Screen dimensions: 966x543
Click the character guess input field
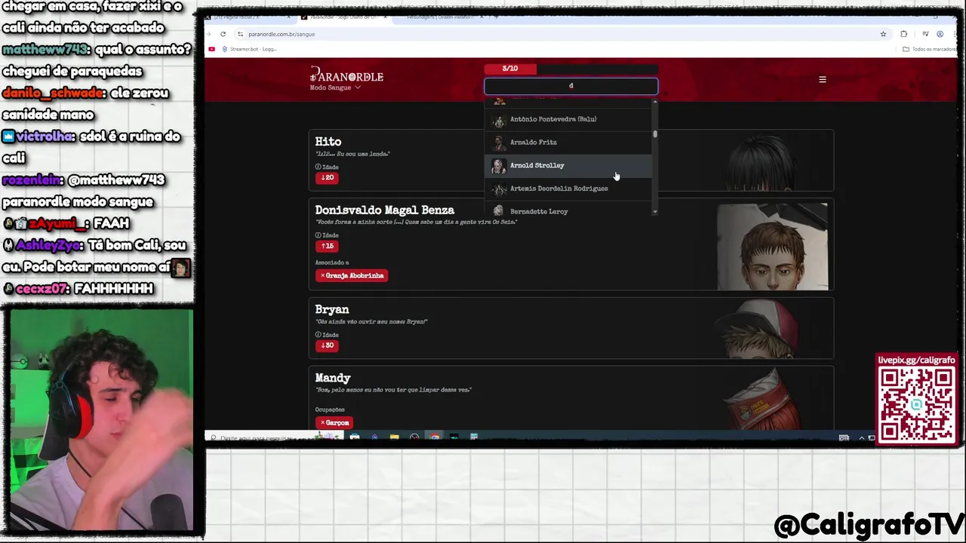[x=571, y=86]
